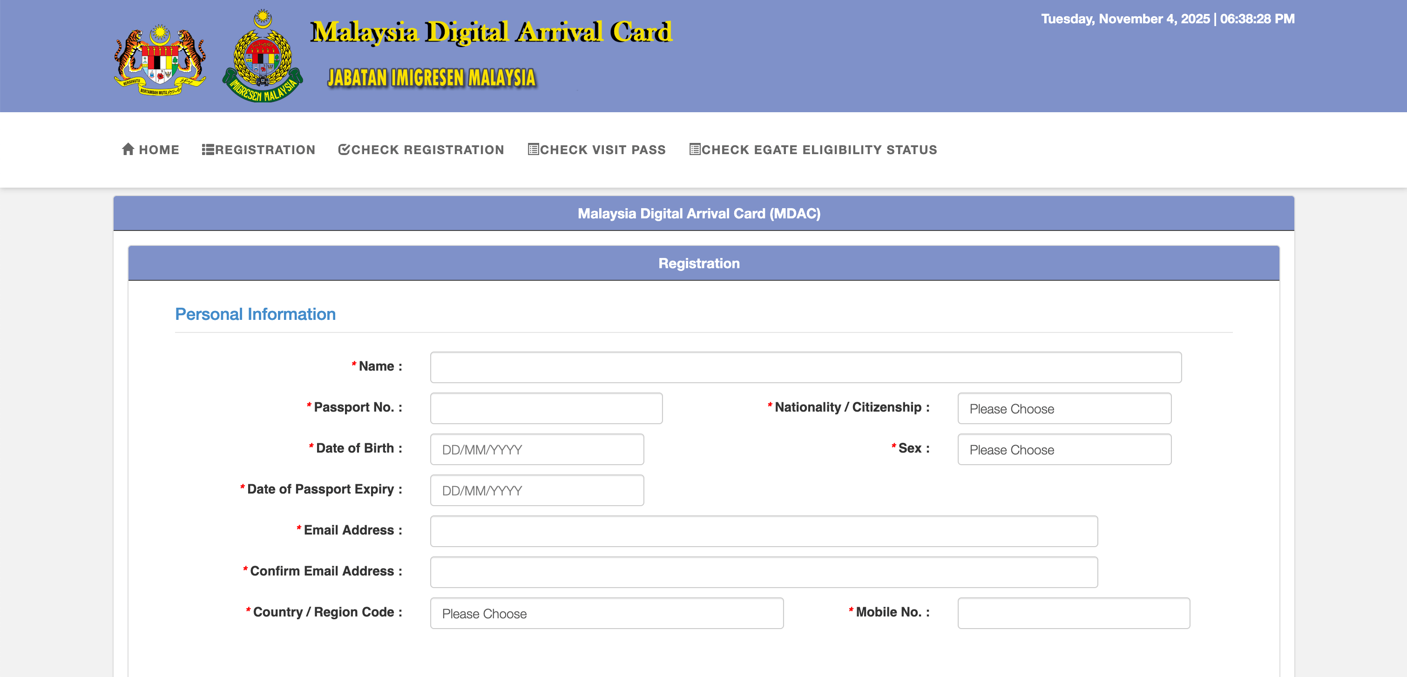Open the Sex dropdown

coord(1064,449)
